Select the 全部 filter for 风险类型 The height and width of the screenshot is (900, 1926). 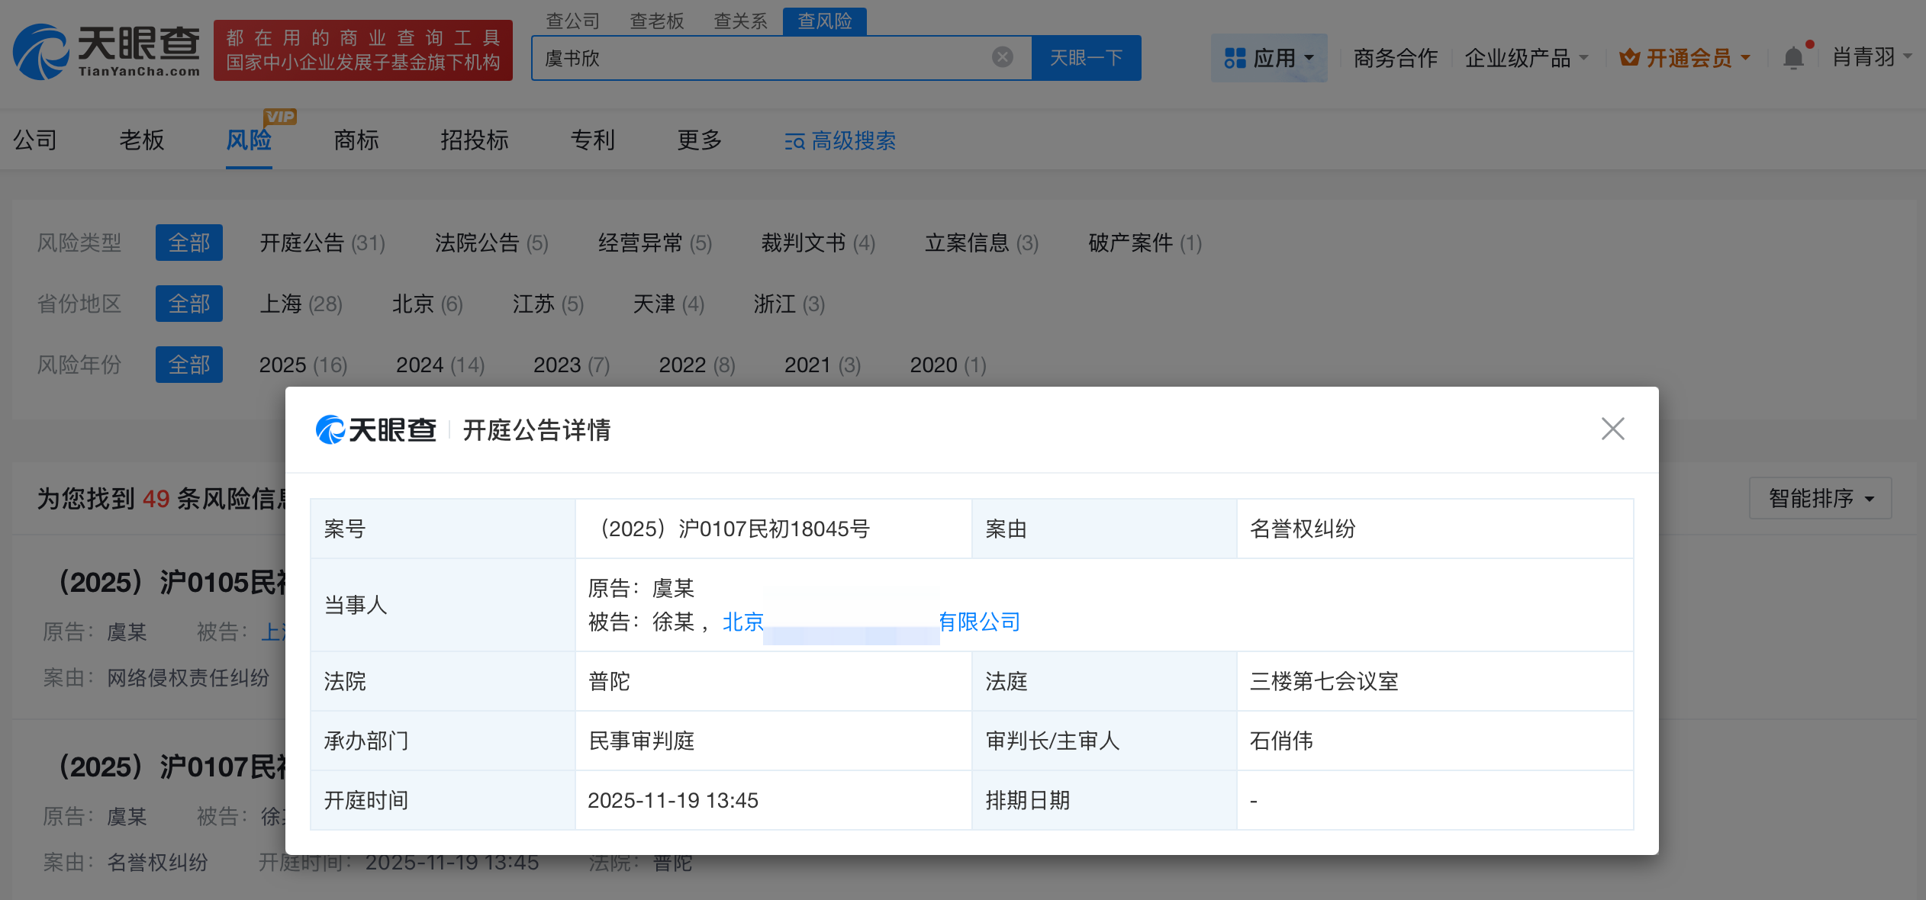pyautogui.click(x=189, y=243)
